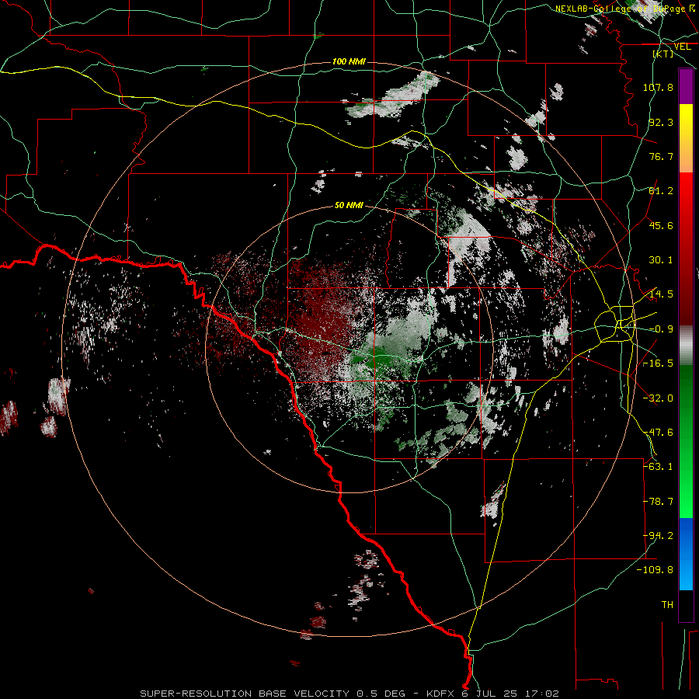
Task: Click the -63.1 velocity scale value
Action: click(658, 467)
